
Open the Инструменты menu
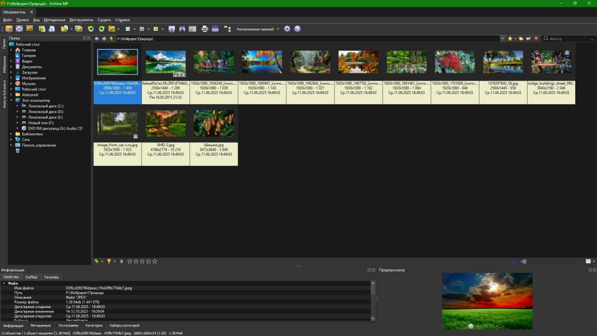[x=81, y=20]
